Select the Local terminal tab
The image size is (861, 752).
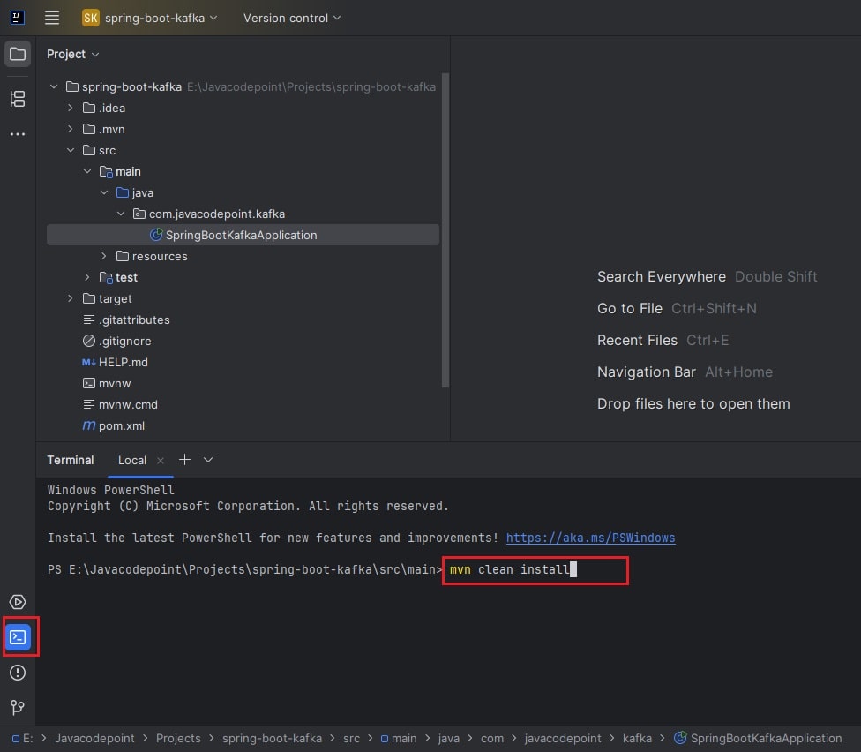point(132,460)
